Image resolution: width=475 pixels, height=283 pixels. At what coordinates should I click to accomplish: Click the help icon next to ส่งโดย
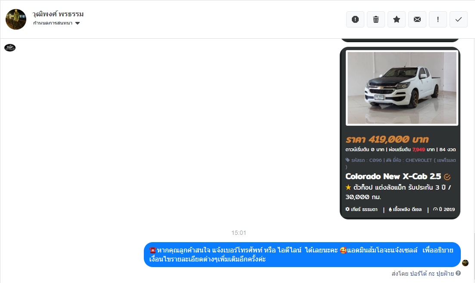click(458, 273)
